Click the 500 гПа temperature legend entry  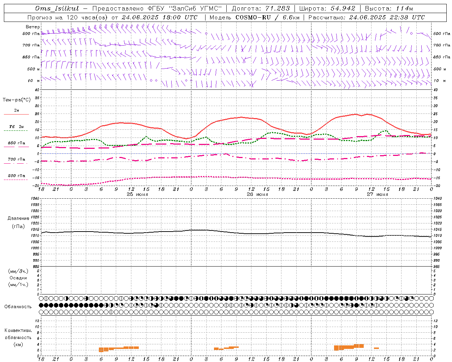[17, 175]
